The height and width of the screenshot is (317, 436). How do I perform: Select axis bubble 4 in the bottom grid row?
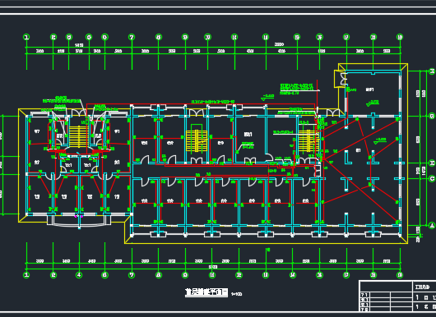[79, 275]
